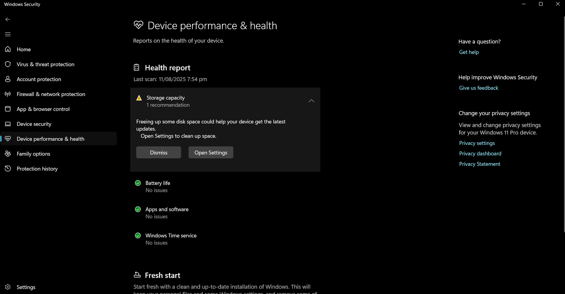Screen dimensions: 565x294
Task: Close the Windows Security window
Action: (x=558, y=4)
